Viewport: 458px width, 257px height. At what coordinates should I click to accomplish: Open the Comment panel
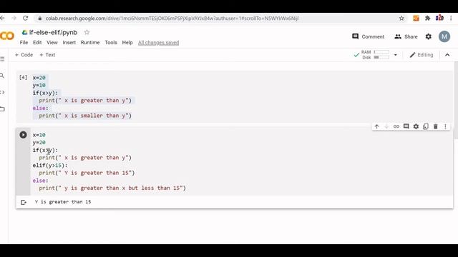pos(368,36)
